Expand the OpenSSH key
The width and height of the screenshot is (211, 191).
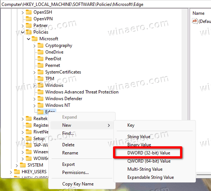click(22, 13)
